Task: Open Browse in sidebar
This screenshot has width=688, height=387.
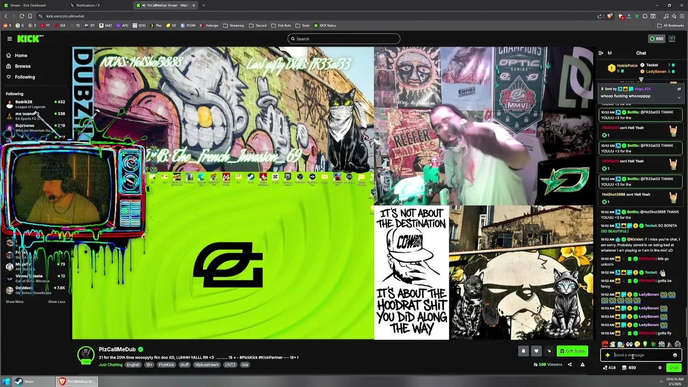Action: click(18, 66)
